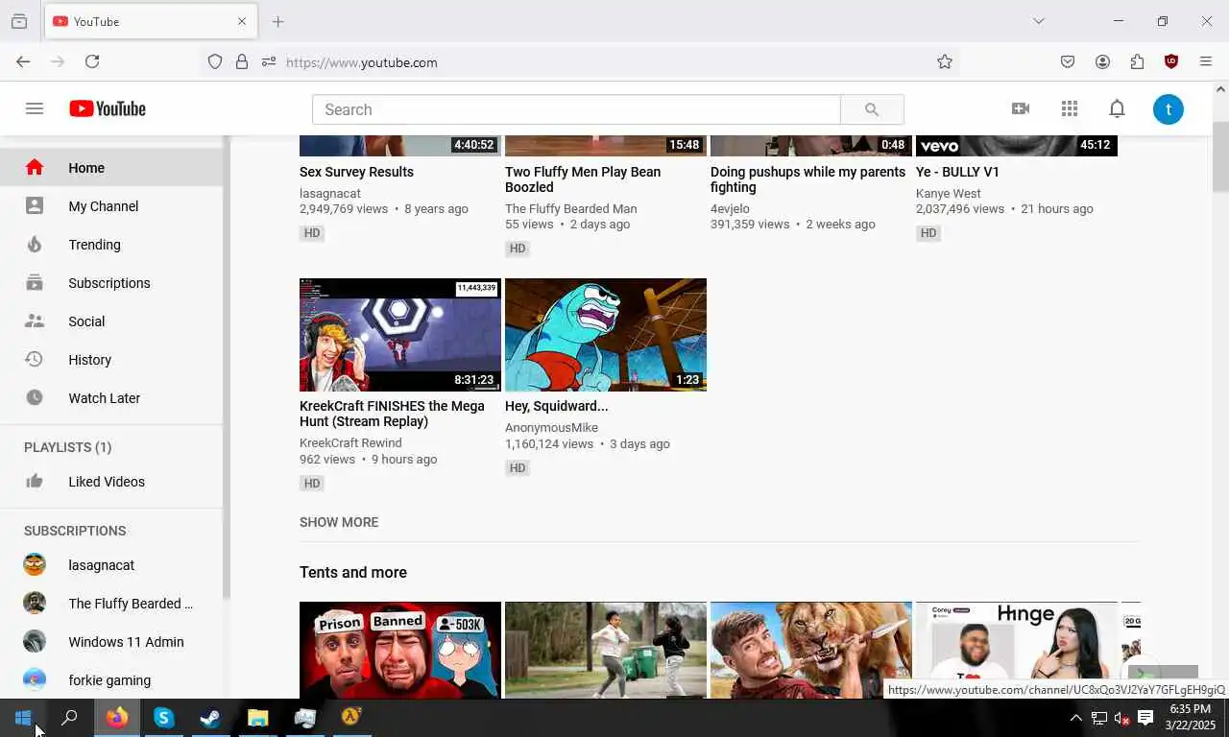Open the Windows Start menu
The height and width of the screenshot is (737, 1229).
point(23,718)
